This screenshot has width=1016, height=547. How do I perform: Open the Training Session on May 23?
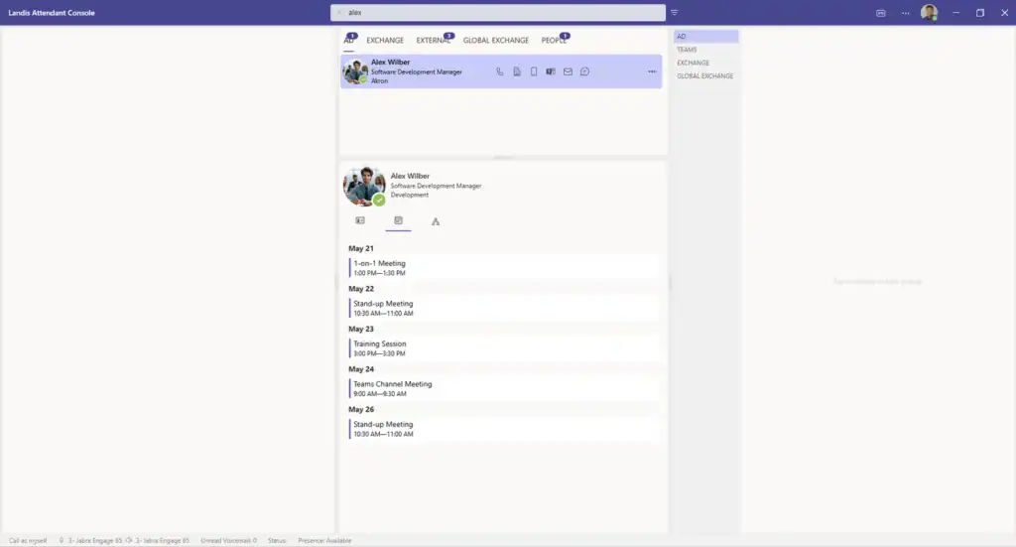click(503, 348)
